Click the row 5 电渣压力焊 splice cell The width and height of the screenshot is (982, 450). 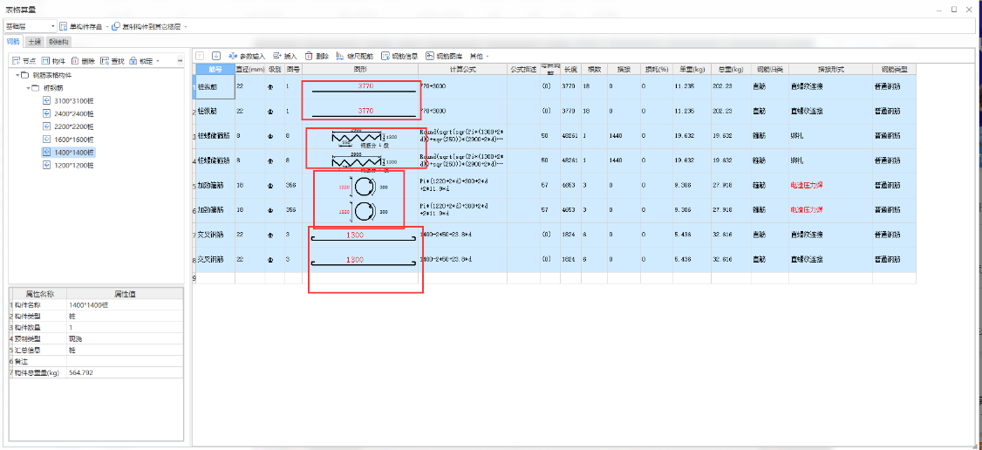pos(830,185)
